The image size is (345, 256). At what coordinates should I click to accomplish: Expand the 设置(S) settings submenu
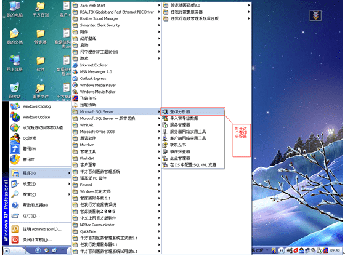(41, 184)
